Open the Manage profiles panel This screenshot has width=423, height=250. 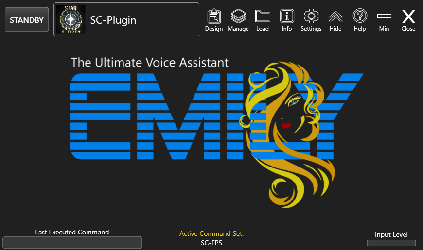pos(238,20)
